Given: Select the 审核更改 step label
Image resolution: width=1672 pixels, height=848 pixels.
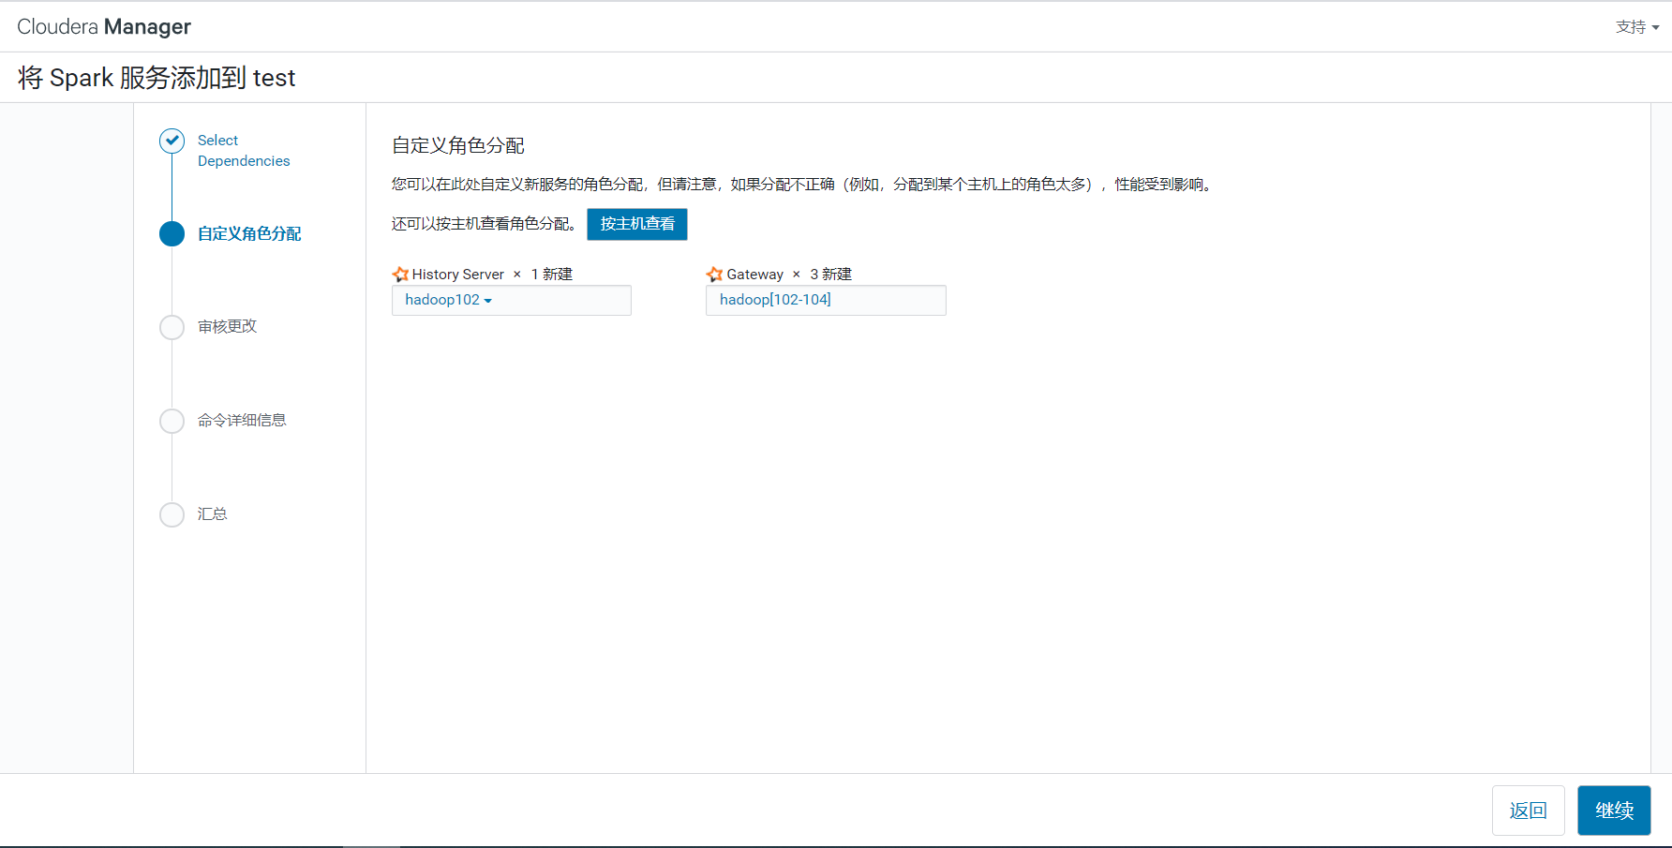Looking at the screenshot, I should (227, 326).
